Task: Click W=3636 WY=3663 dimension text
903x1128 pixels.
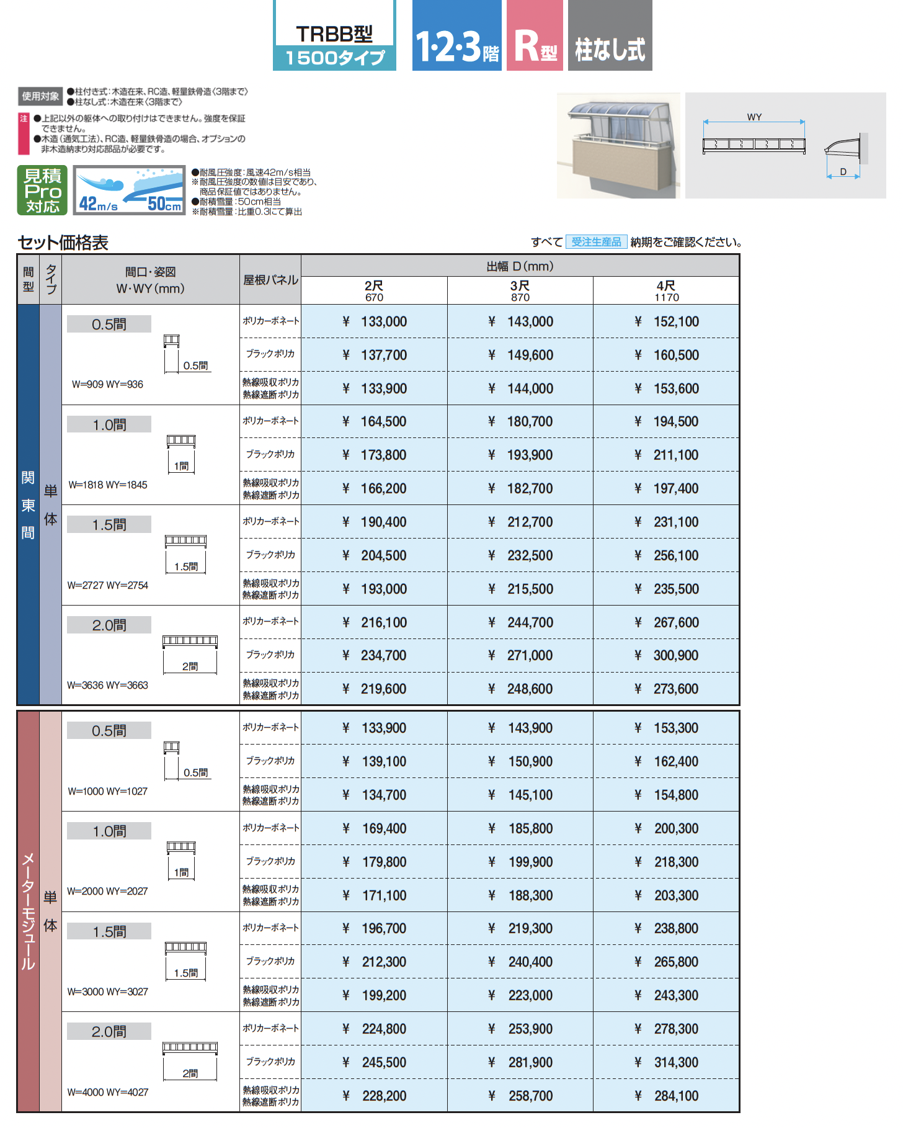Action: 108,686
